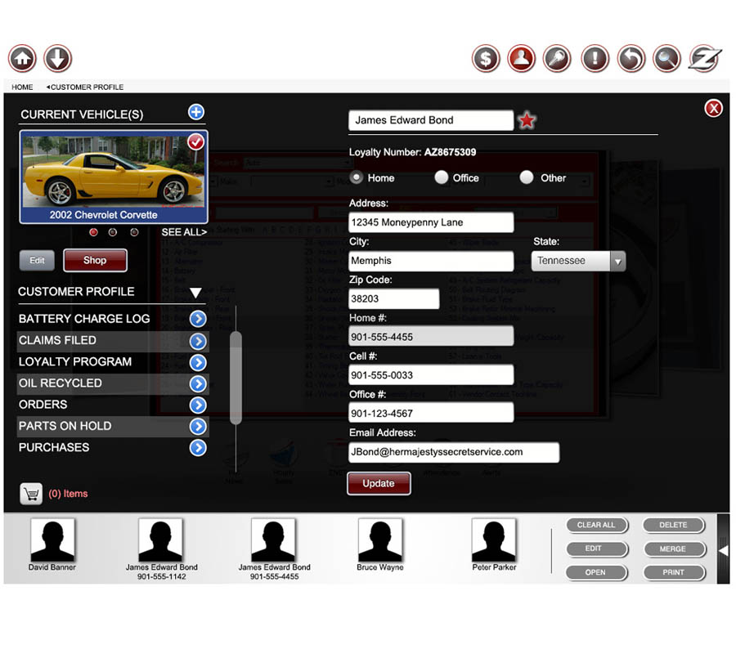The height and width of the screenshot is (654, 736).
Task: Click the exclamation alert icon
Action: [x=595, y=59]
